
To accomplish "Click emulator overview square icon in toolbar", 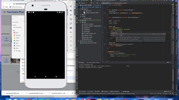I will [x=71, y=46].
